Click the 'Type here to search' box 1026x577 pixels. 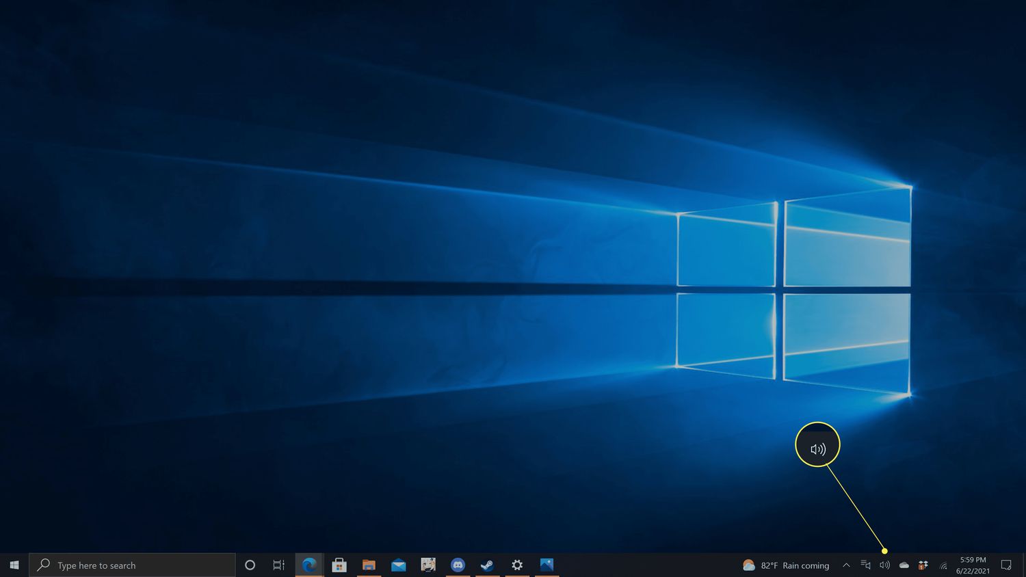[x=133, y=565]
